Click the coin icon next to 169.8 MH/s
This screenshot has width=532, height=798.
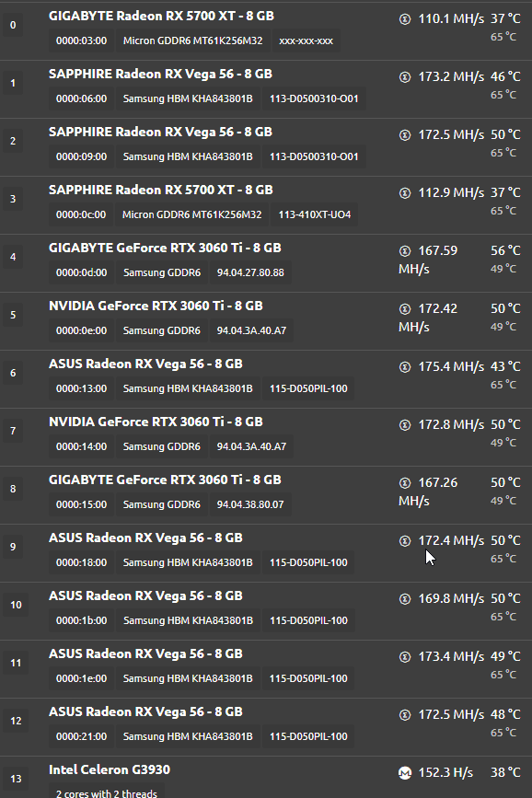[405, 599]
